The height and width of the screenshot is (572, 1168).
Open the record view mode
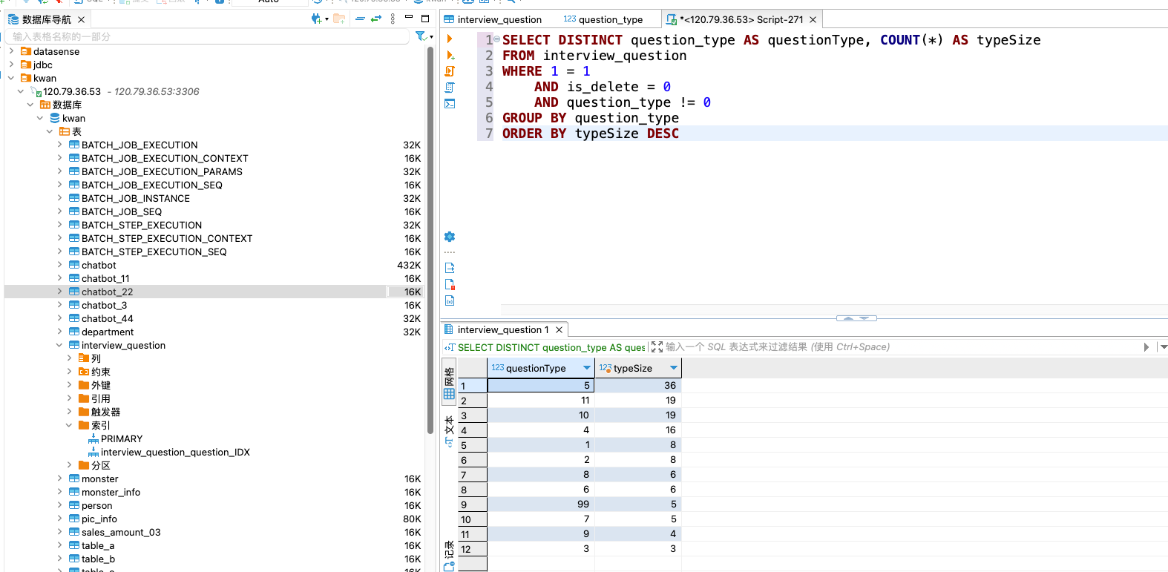tap(449, 556)
